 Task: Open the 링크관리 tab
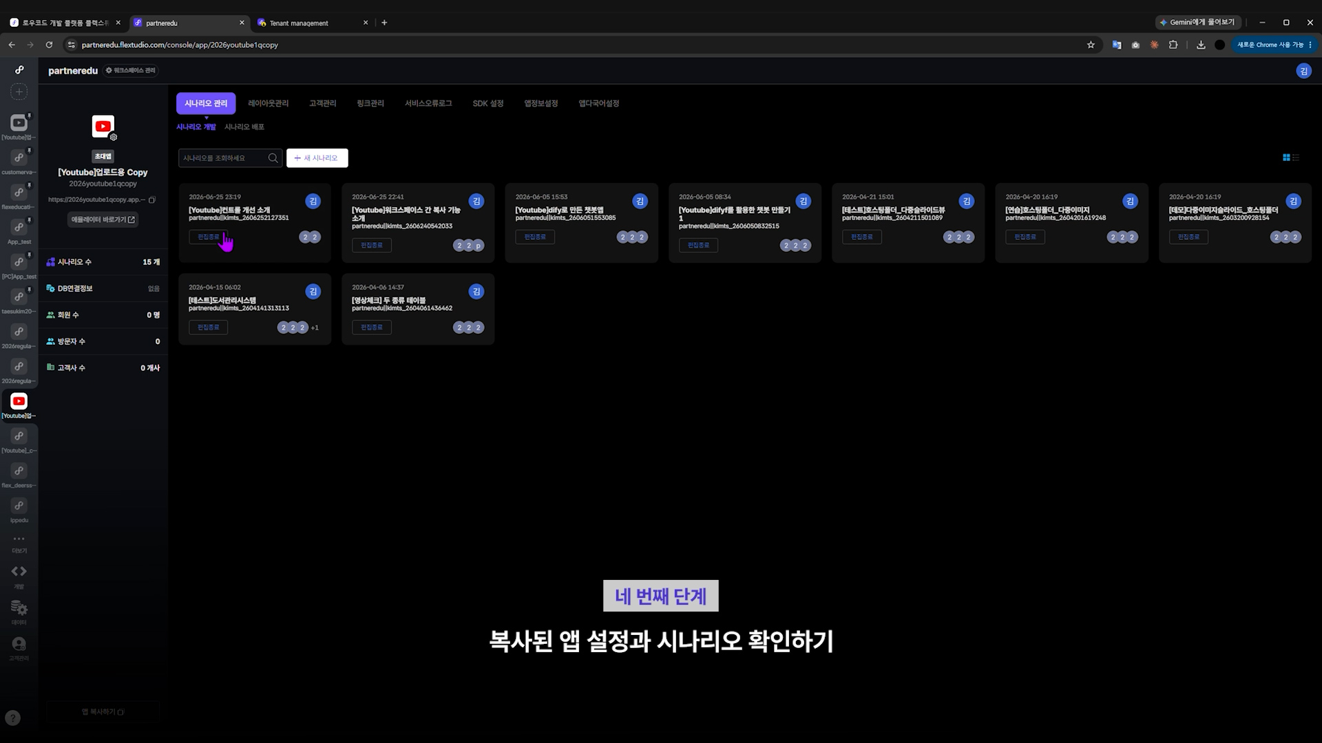pyautogui.click(x=370, y=103)
